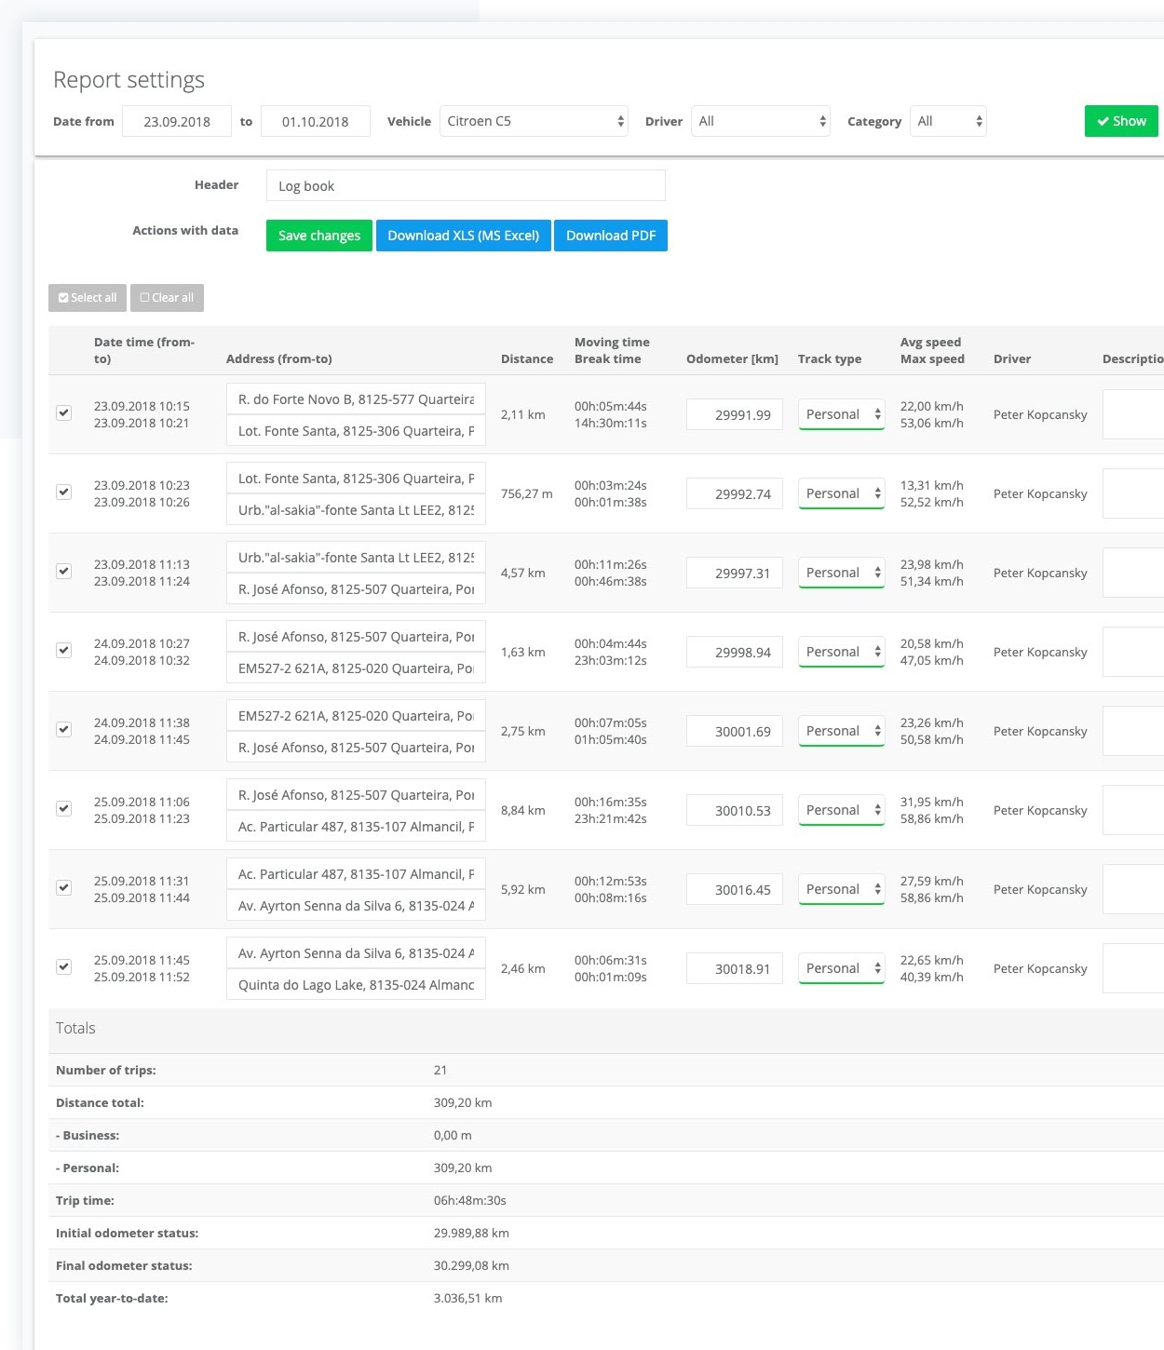Click Distance total value 309,20 km

(x=463, y=1102)
